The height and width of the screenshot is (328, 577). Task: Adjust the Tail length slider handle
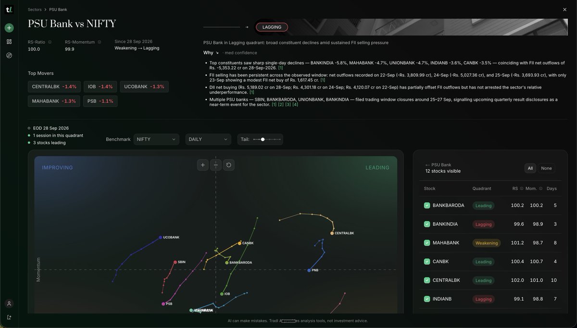pyautogui.click(x=263, y=139)
